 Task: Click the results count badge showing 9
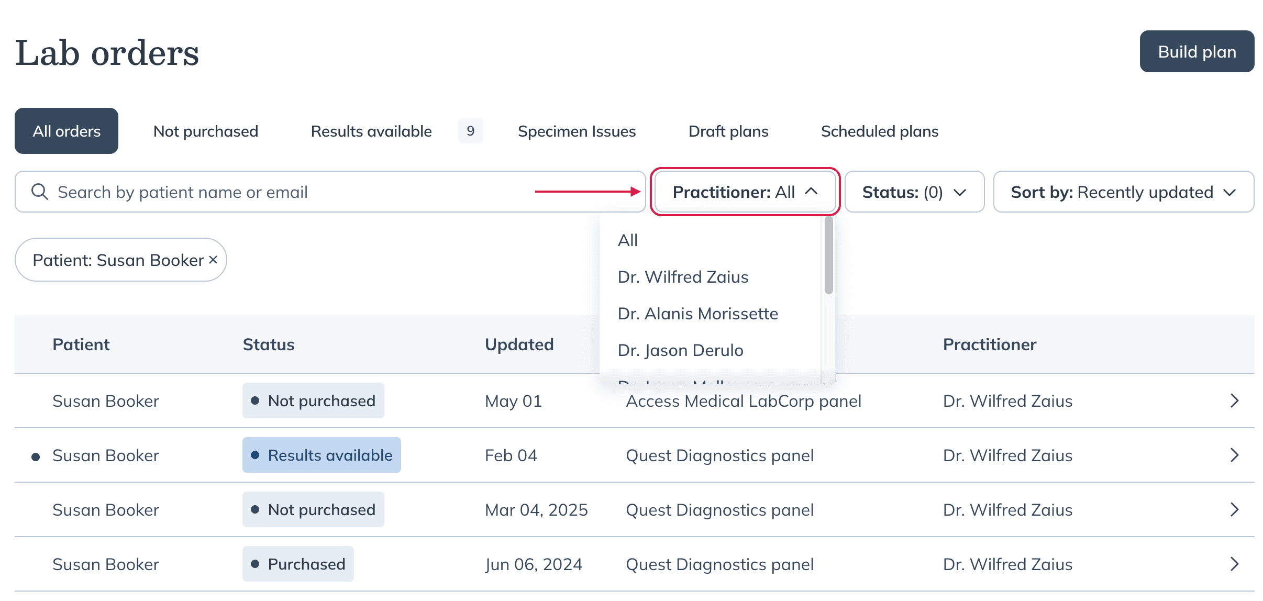(x=470, y=131)
